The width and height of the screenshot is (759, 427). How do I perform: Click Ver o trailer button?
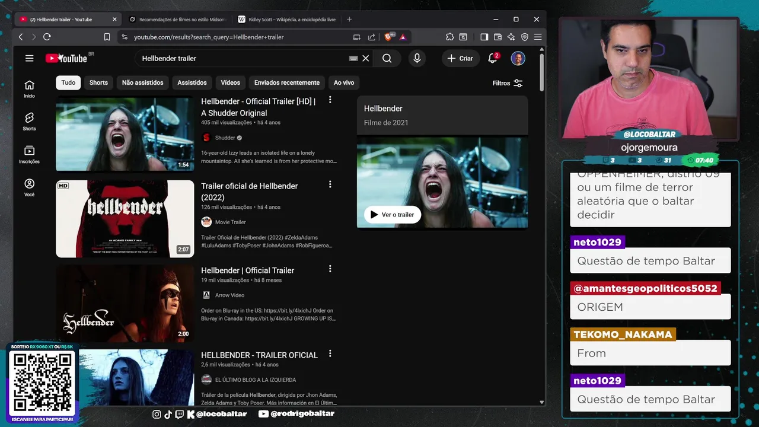(393, 215)
